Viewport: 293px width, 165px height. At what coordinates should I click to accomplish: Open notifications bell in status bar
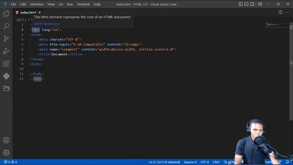point(287,162)
